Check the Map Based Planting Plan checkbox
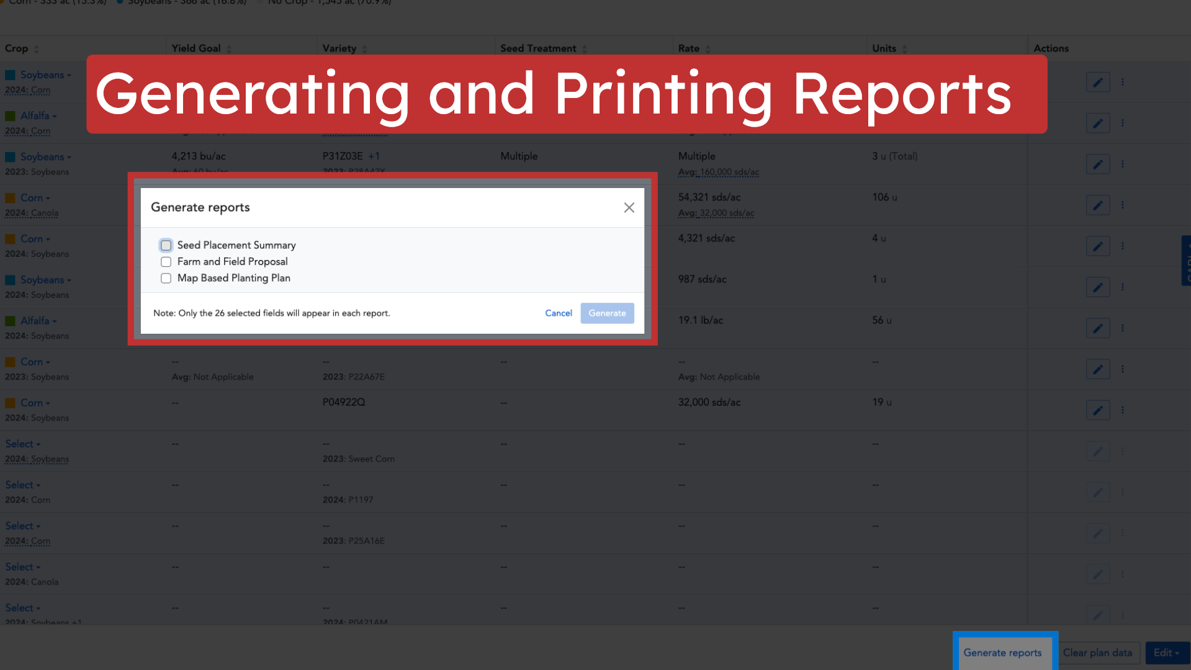The image size is (1191, 670). click(x=166, y=278)
